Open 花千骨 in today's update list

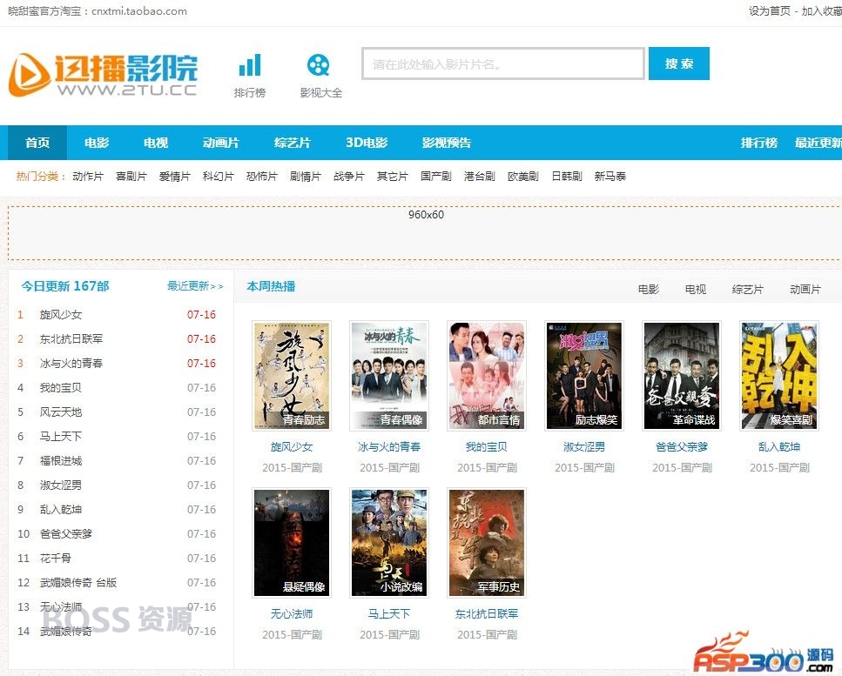(x=56, y=558)
